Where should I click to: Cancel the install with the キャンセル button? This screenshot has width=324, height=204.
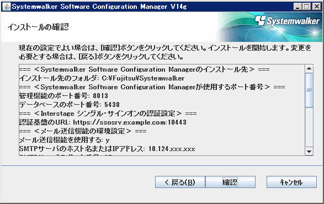(291, 182)
